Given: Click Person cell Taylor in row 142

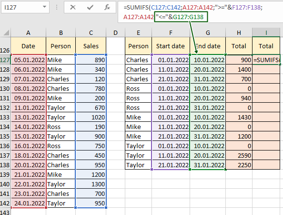Looking at the screenshot, I should [61, 203].
